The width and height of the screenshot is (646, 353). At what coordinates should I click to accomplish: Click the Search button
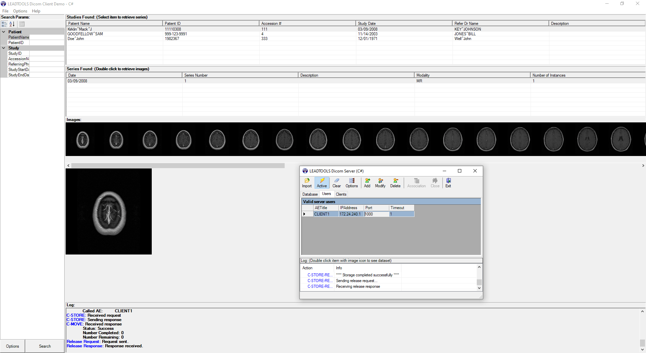tap(45, 346)
